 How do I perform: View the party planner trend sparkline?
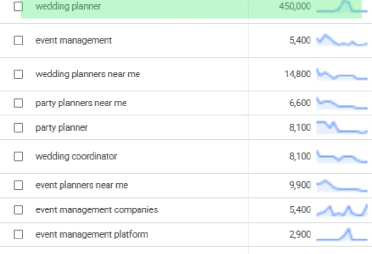[x=341, y=128]
